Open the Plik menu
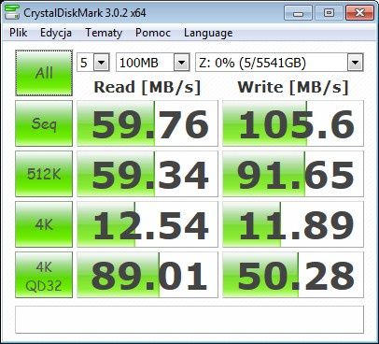379x344 pixels. pos(19,33)
